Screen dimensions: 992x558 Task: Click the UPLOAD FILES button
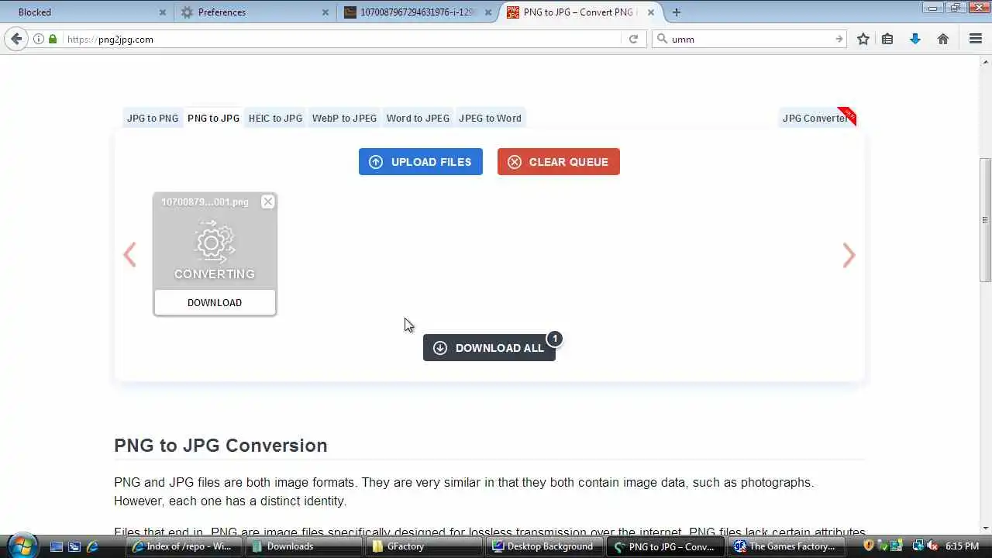(421, 161)
